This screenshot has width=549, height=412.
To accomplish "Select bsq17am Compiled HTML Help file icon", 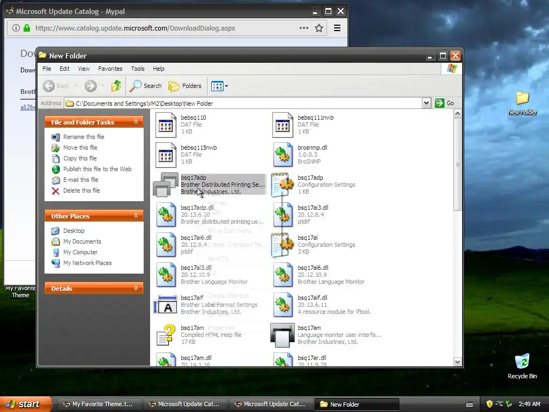I will (166, 335).
